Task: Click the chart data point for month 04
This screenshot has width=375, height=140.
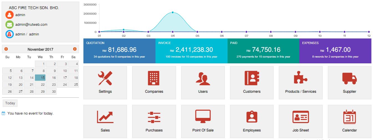Action: click(x=173, y=12)
